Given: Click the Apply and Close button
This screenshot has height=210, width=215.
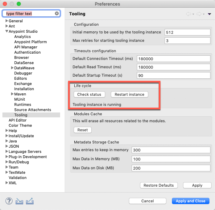Looking at the screenshot, I should click(x=190, y=201).
